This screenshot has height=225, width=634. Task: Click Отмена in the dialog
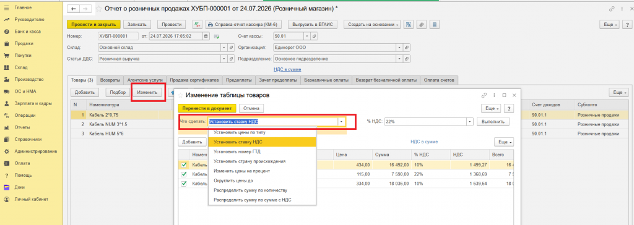[x=251, y=108]
